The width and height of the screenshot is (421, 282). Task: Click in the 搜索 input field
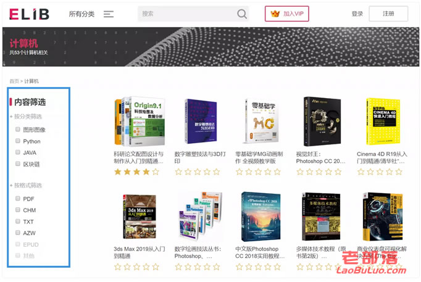pyautogui.click(x=186, y=14)
